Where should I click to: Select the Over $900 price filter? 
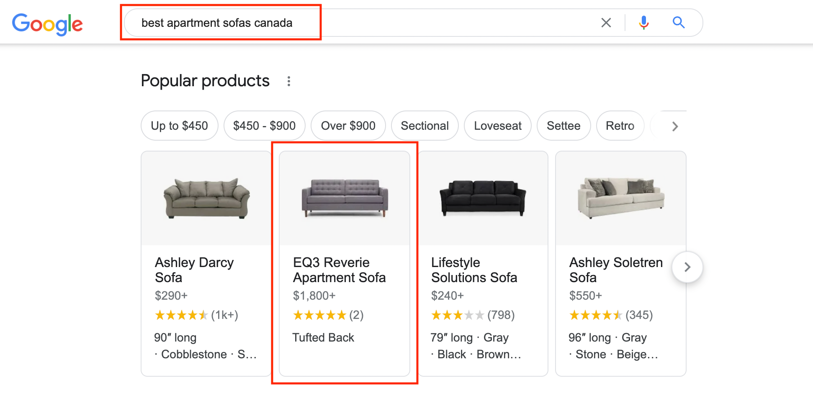(x=348, y=126)
